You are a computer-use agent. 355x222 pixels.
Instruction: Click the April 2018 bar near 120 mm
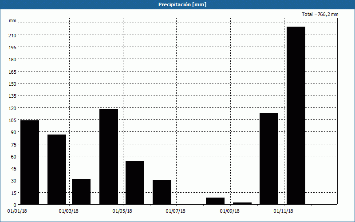109,157
